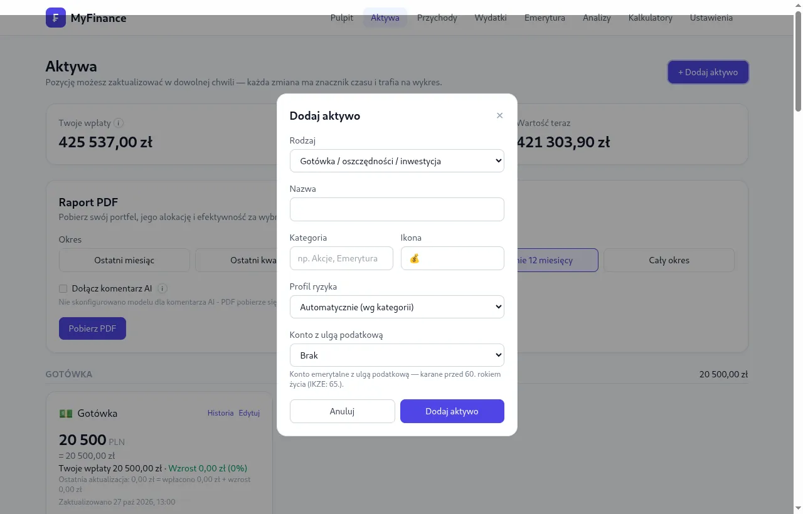Click the info icon next to Dołącz komentarz AI

[x=162, y=289]
